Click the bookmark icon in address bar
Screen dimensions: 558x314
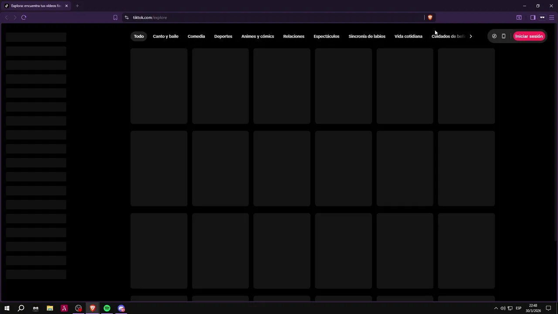click(x=115, y=17)
